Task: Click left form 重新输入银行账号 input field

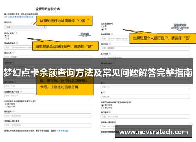Action: click(x=48, y=125)
